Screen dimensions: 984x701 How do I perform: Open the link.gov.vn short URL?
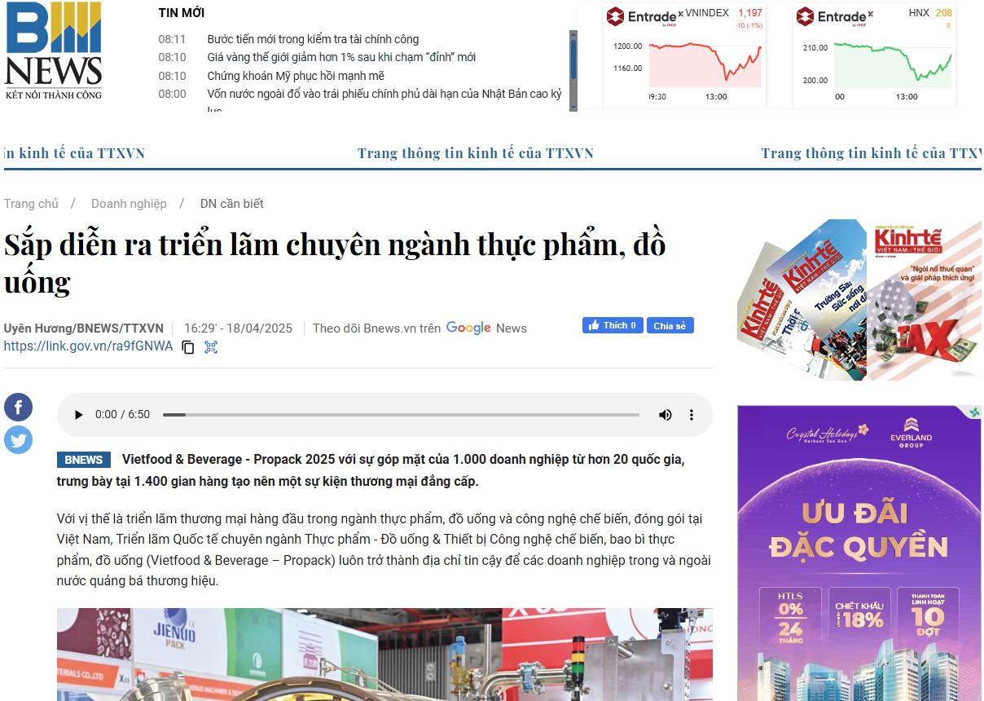(x=88, y=346)
